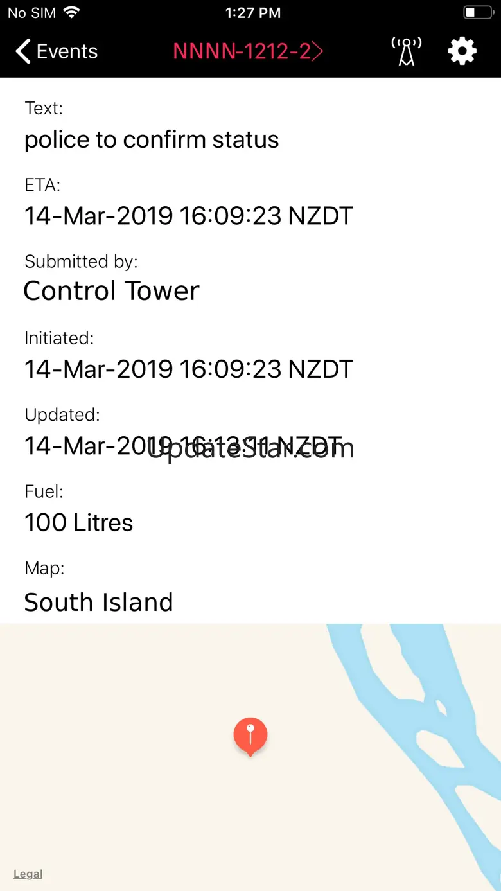Tap the battery indicator icon
Image resolution: width=501 pixels, height=891 pixels.
pos(477,13)
